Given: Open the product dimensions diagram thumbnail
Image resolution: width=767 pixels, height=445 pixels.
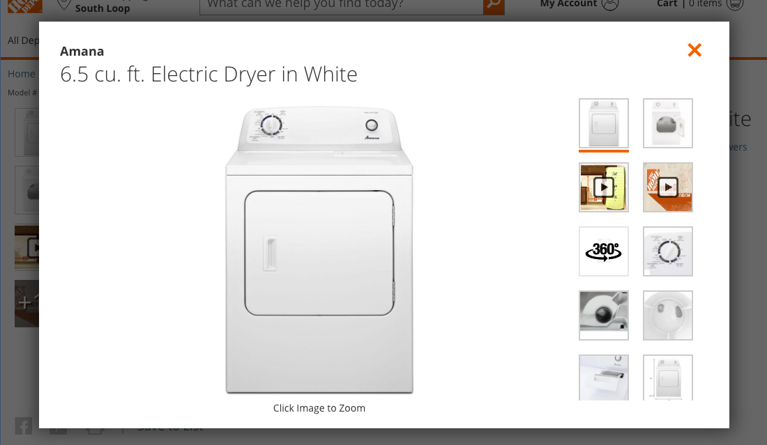Looking at the screenshot, I should pos(667,376).
